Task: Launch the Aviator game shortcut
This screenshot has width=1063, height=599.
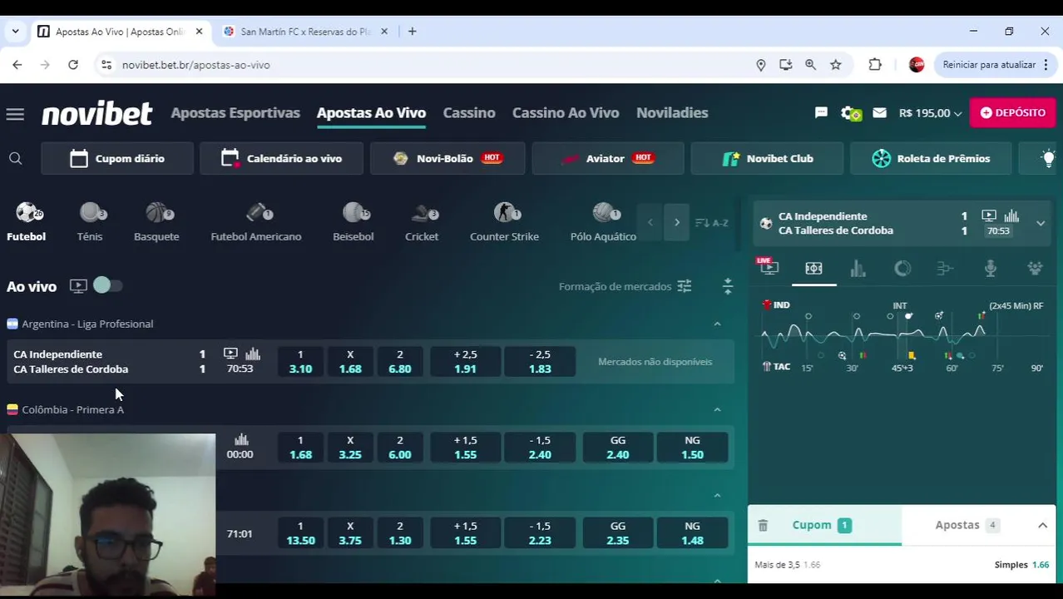Action: tap(608, 158)
